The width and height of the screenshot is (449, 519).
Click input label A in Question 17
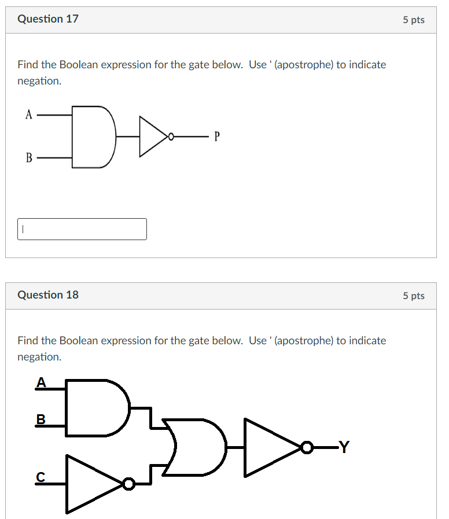(x=28, y=115)
